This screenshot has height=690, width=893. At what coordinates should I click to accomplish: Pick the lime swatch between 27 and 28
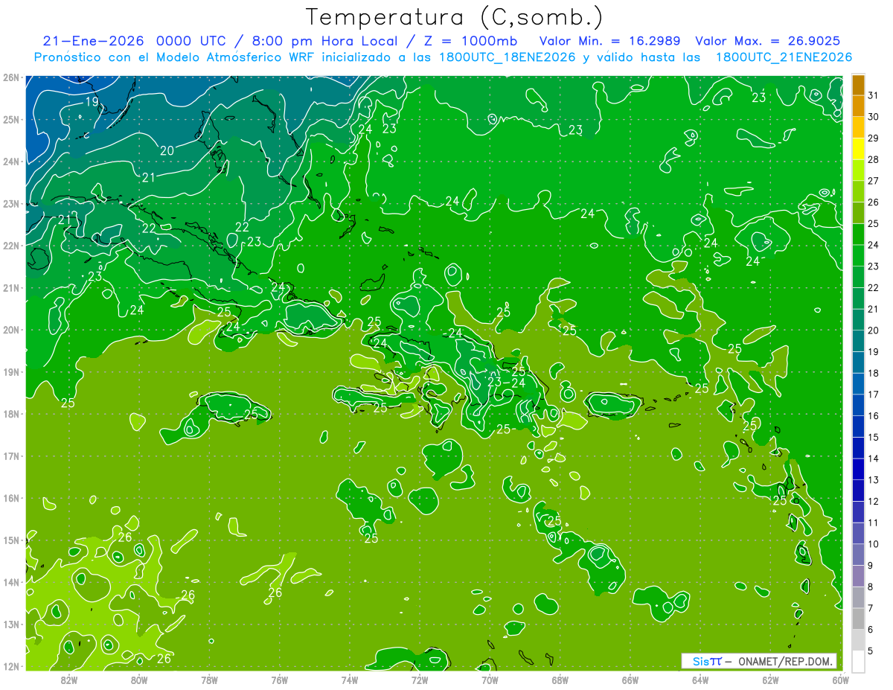858,170
